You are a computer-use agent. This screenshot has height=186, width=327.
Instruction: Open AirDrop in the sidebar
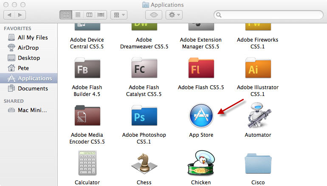[x=28, y=48]
